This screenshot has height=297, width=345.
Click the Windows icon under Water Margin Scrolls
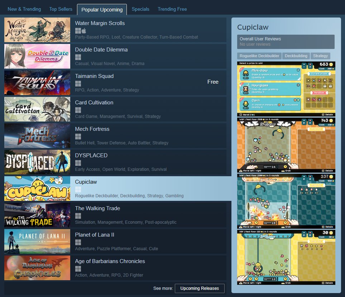(x=78, y=31)
